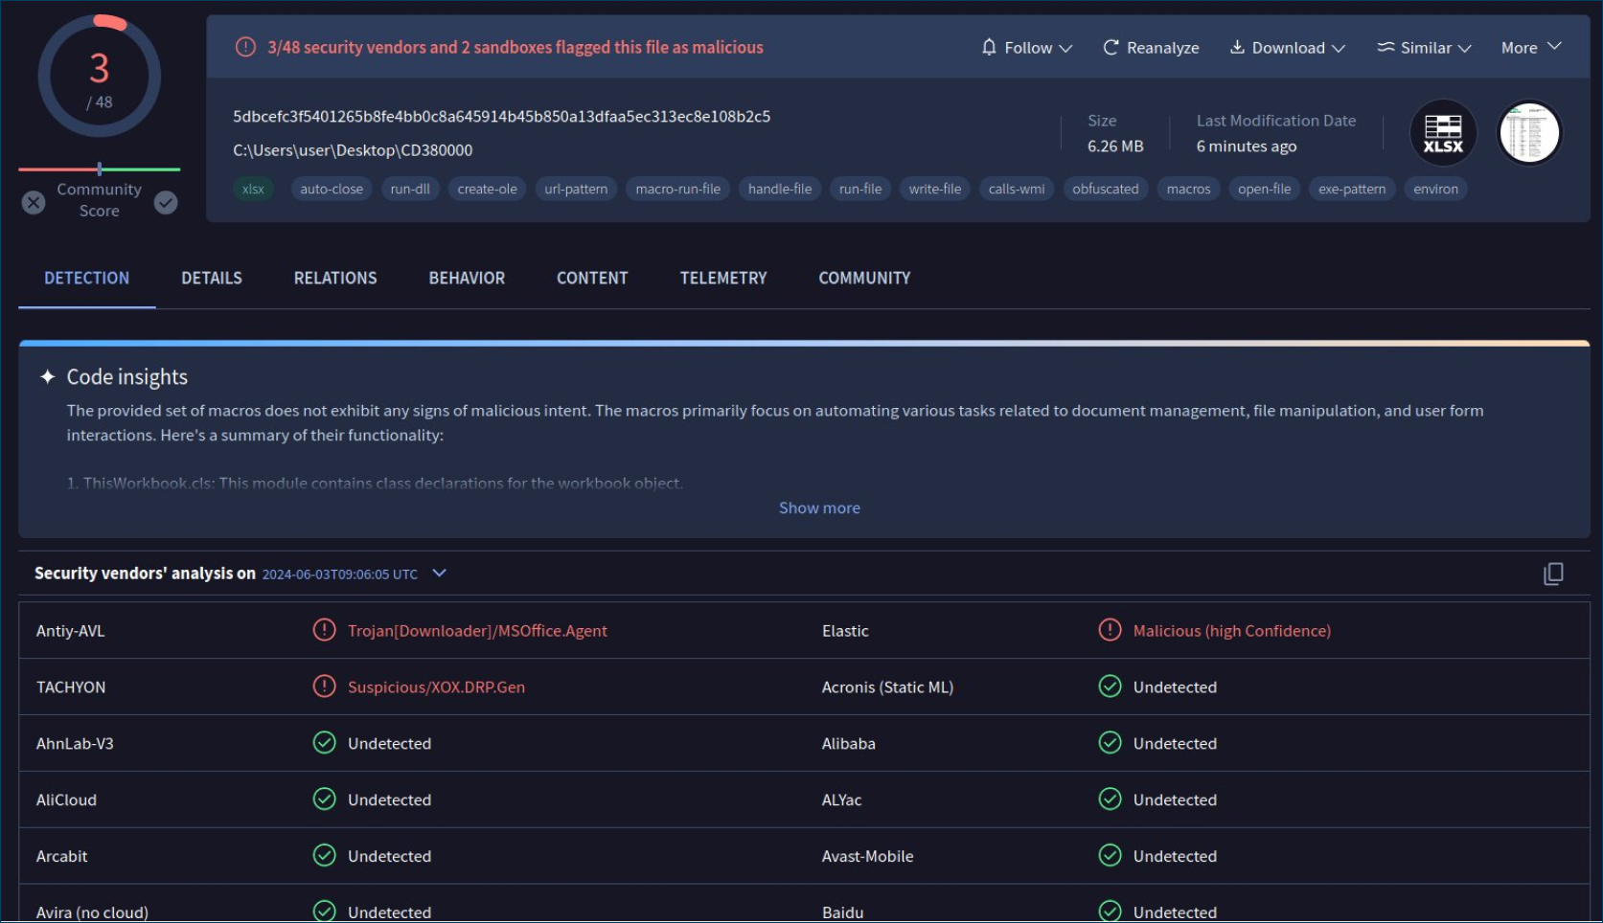The width and height of the screenshot is (1603, 923).
Task: Click the copy icon in vendors' analysis header
Action: [x=1553, y=574]
